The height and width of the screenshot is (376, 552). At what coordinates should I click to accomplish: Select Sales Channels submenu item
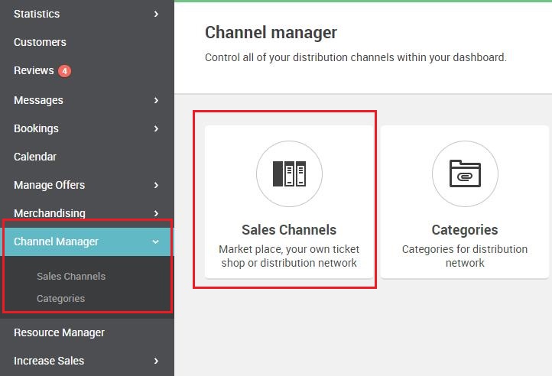[71, 277]
